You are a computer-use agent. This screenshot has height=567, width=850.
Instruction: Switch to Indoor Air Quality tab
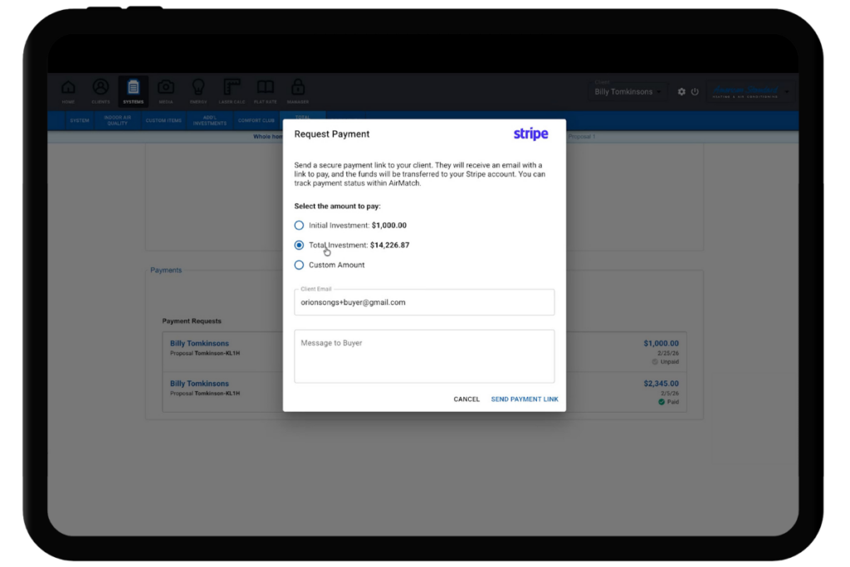tap(117, 120)
